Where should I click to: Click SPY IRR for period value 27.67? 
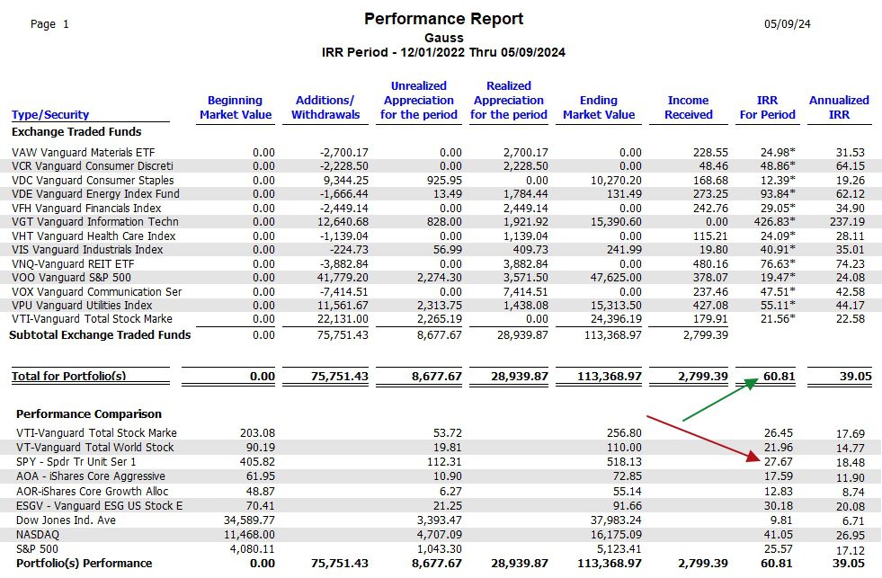point(779,462)
